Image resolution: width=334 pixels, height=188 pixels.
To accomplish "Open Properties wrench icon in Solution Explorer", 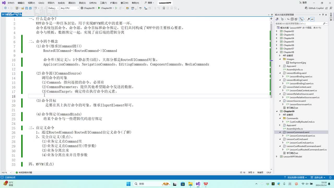I will [309, 19].
